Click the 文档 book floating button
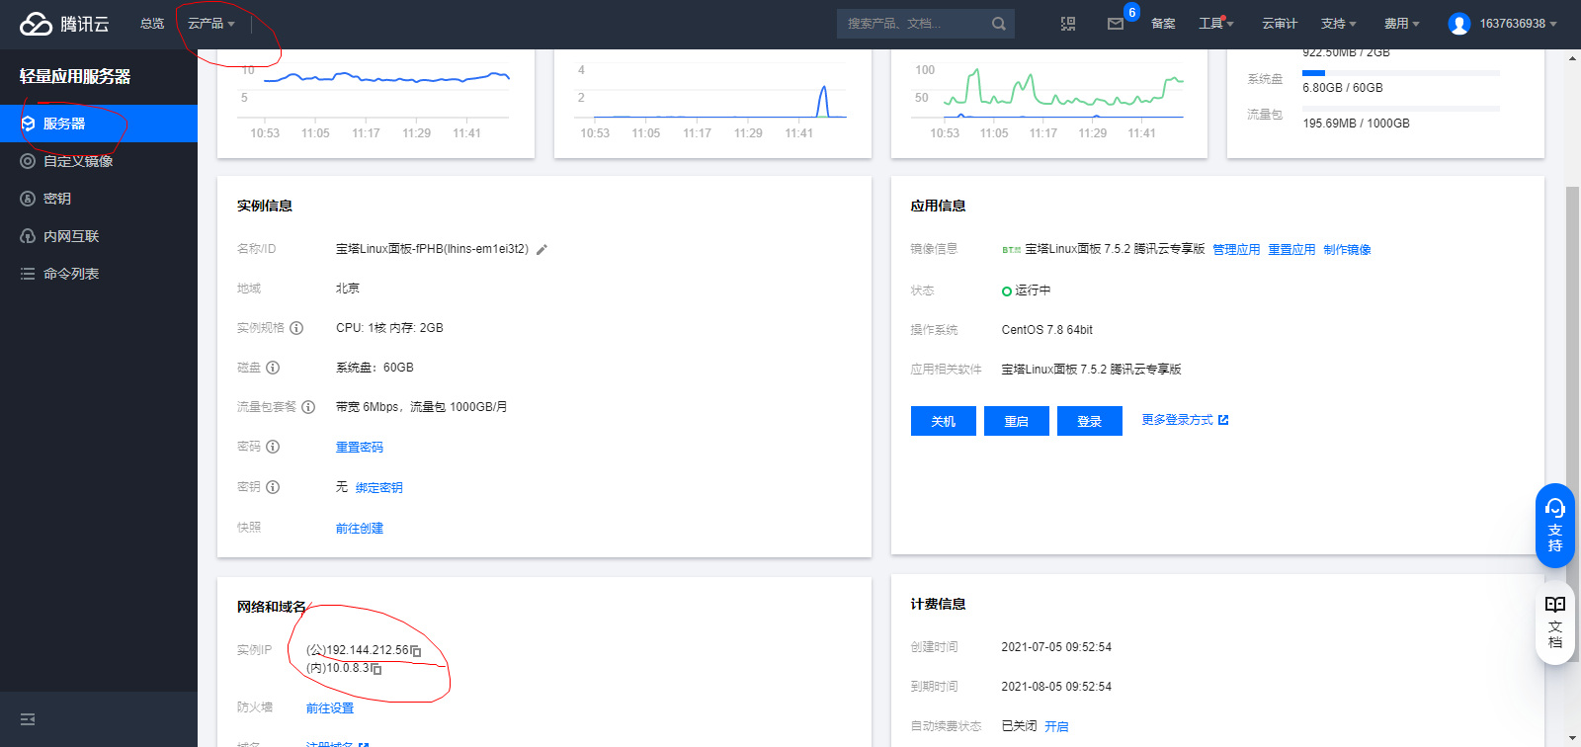 click(1555, 622)
